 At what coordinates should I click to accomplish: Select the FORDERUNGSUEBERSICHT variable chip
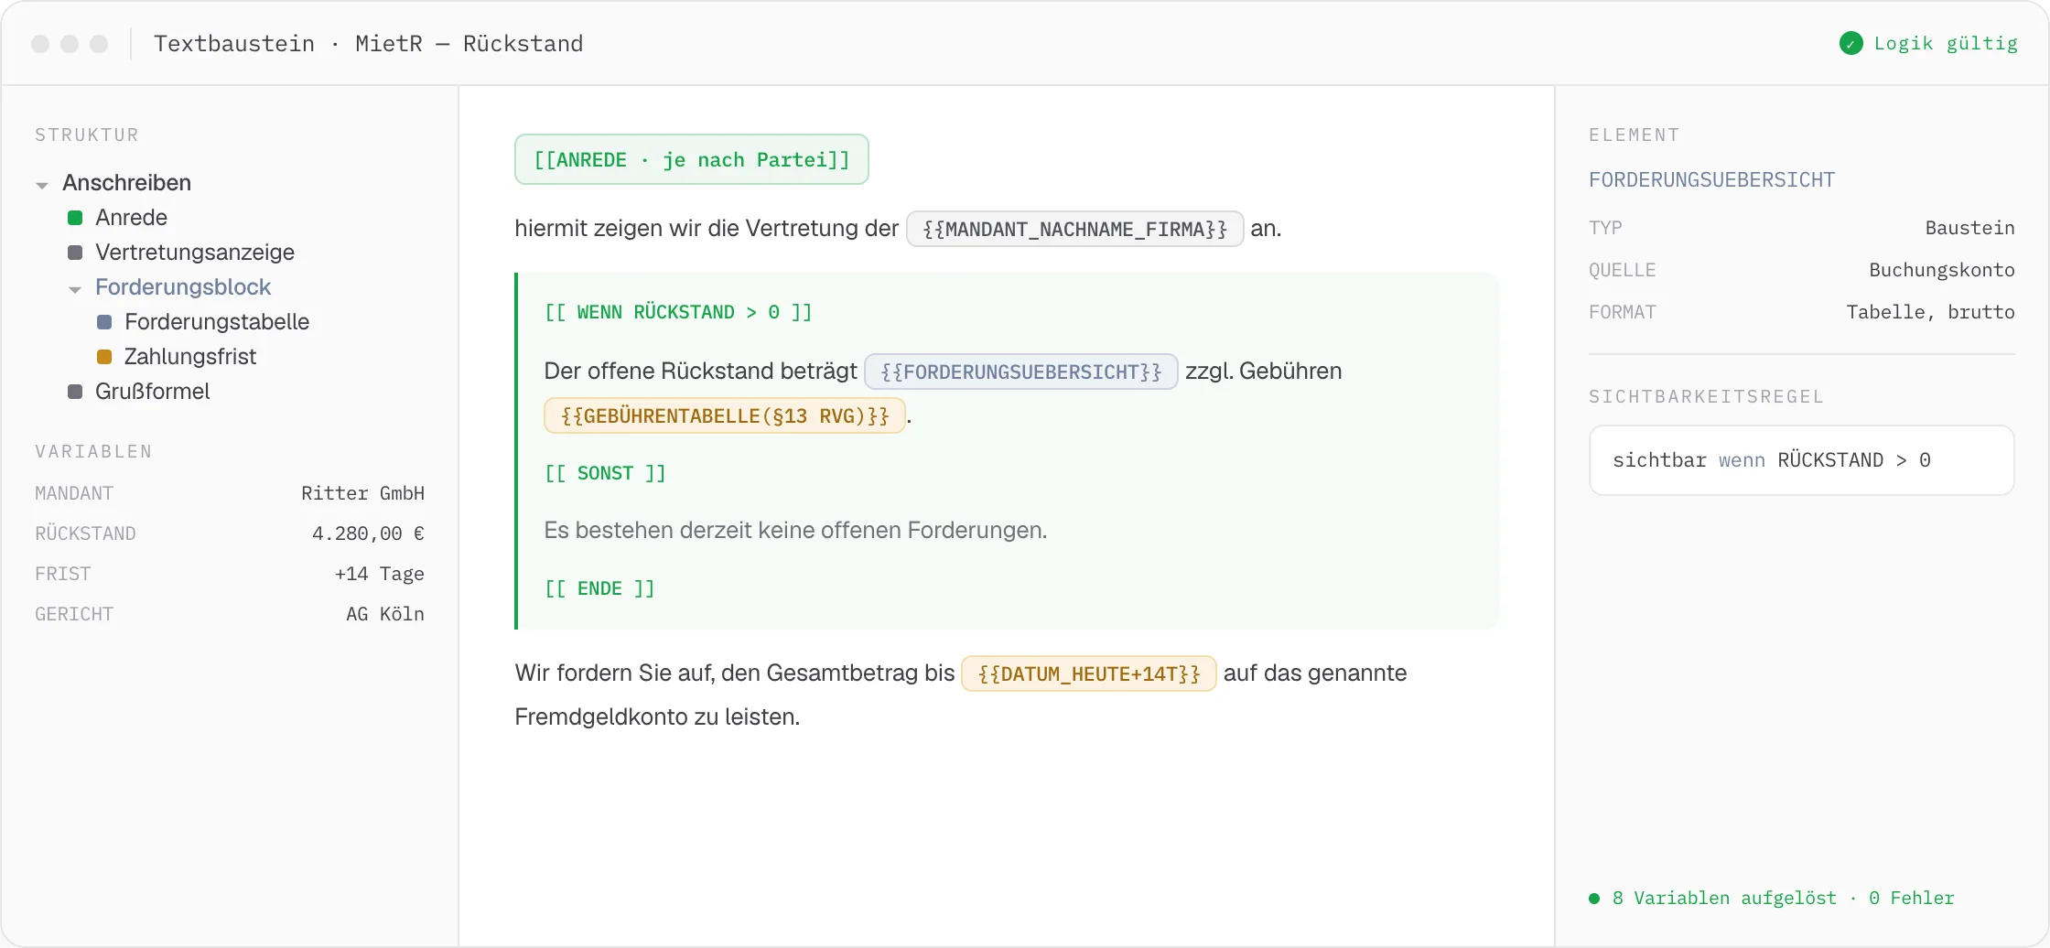click(1021, 372)
